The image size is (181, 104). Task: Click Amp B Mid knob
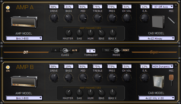click(83, 77)
